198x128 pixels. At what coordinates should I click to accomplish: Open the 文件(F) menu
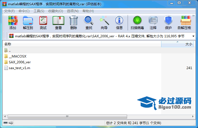(x=9, y=11)
